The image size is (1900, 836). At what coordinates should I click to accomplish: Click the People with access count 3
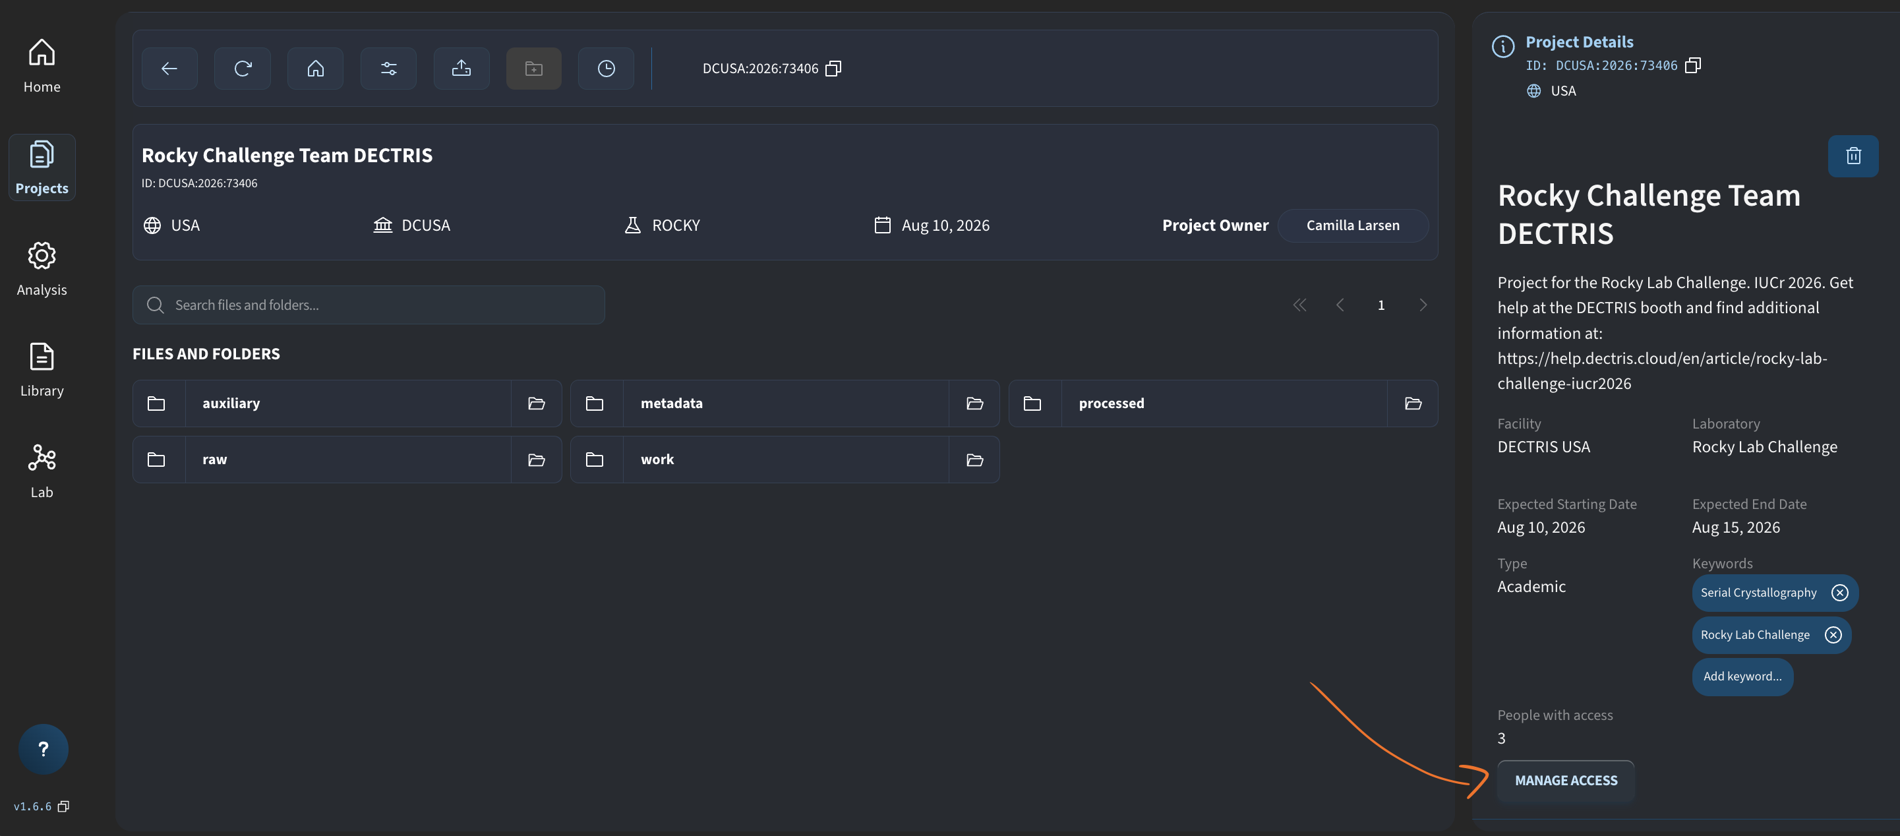point(1501,738)
